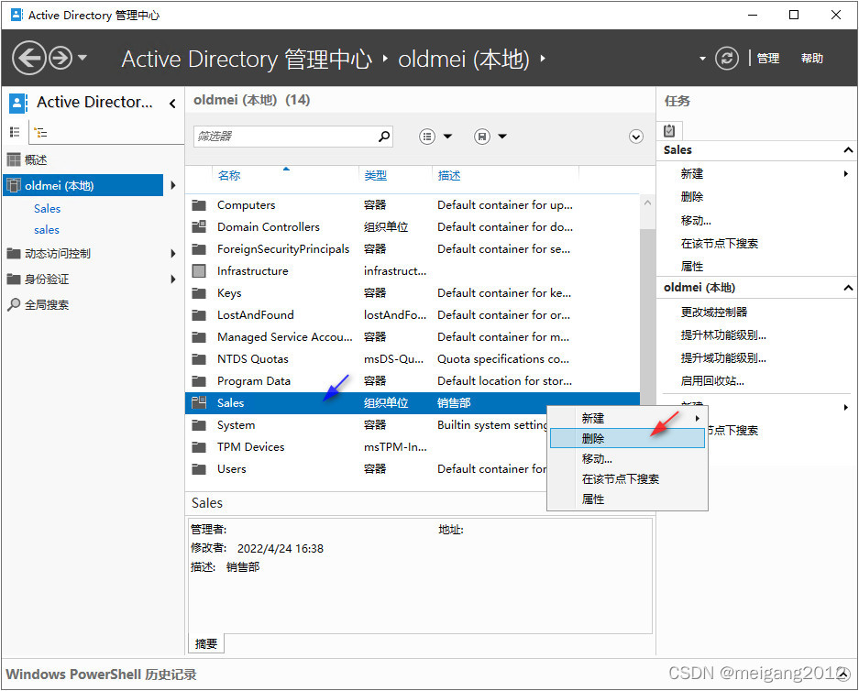Expand arrow beside 动态访问控制
This screenshot has height=691, width=859.
173,254
